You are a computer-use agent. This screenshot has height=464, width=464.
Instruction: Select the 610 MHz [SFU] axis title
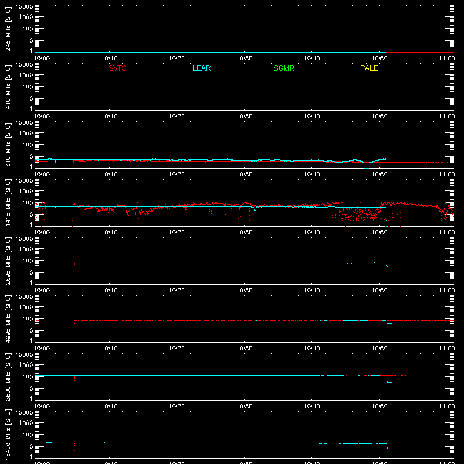point(8,144)
